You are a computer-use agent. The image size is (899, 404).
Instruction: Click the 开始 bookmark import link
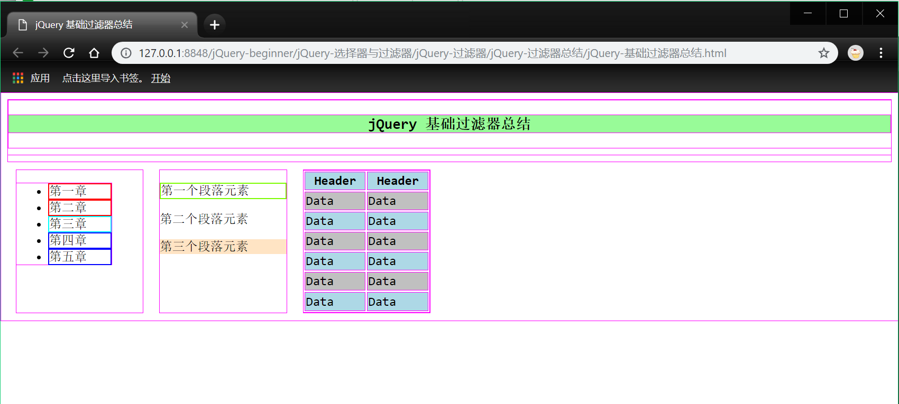click(160, 78)
